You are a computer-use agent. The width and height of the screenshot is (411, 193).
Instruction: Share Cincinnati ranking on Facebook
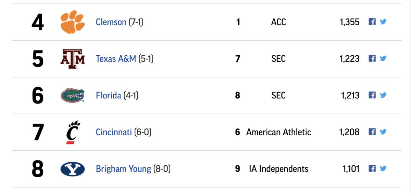point(372,132)
